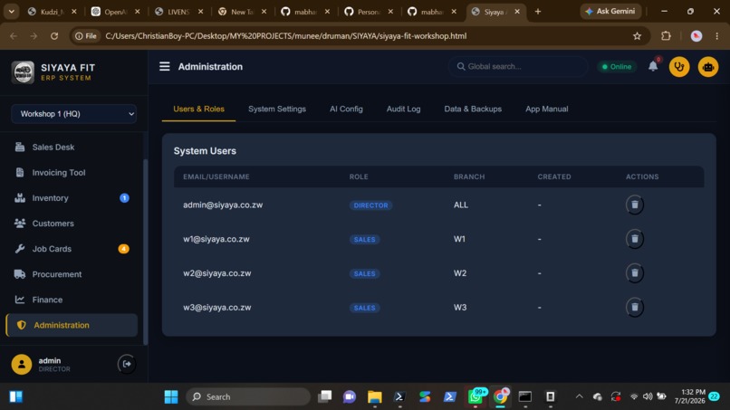Click the Ask Gemini button
730x410 pixels.
[610, 11]
